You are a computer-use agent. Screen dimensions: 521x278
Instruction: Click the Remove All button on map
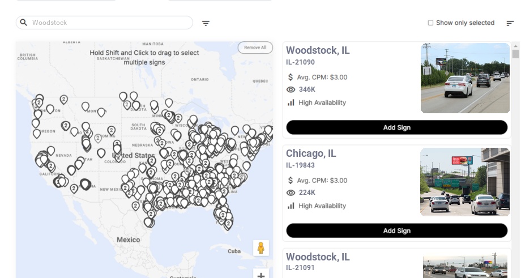[255, 48]
